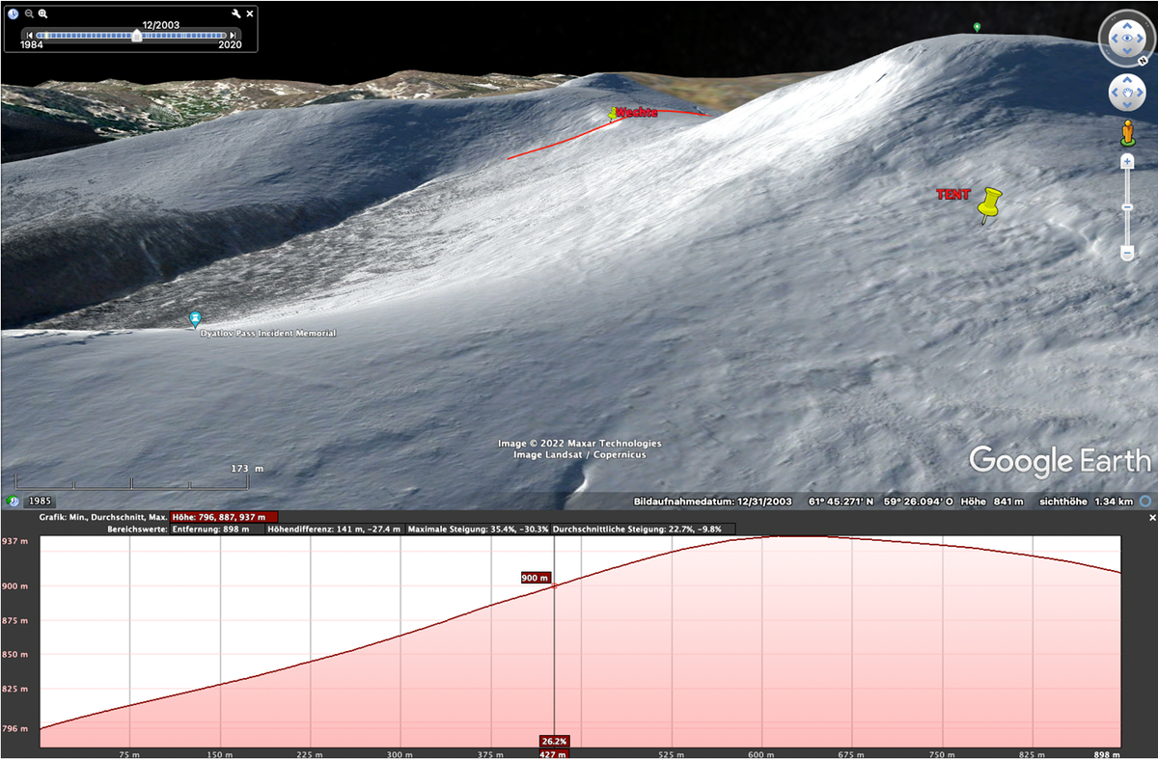The image size is (1158, 760).
Task: Step to previous imagery date
Action: coord(30,36)
